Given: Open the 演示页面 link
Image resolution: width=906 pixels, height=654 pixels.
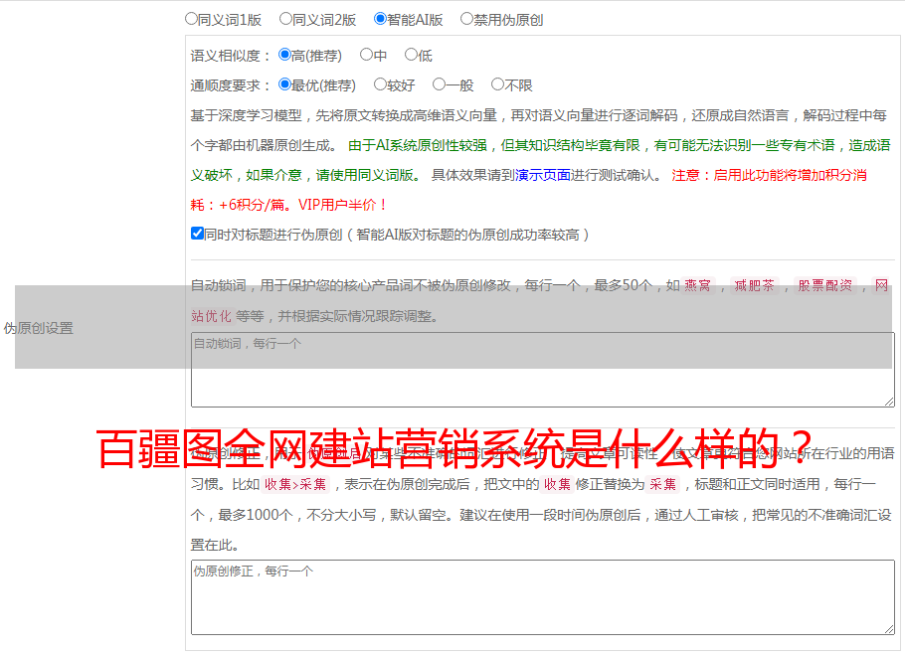Looking at the screenshot, I should click(543, 175).
